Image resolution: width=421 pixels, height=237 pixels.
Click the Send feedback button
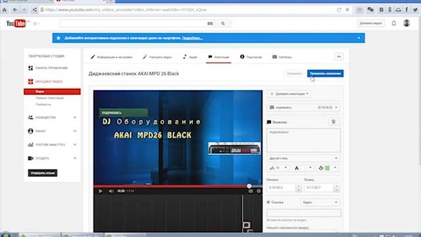tap(42, 173)
